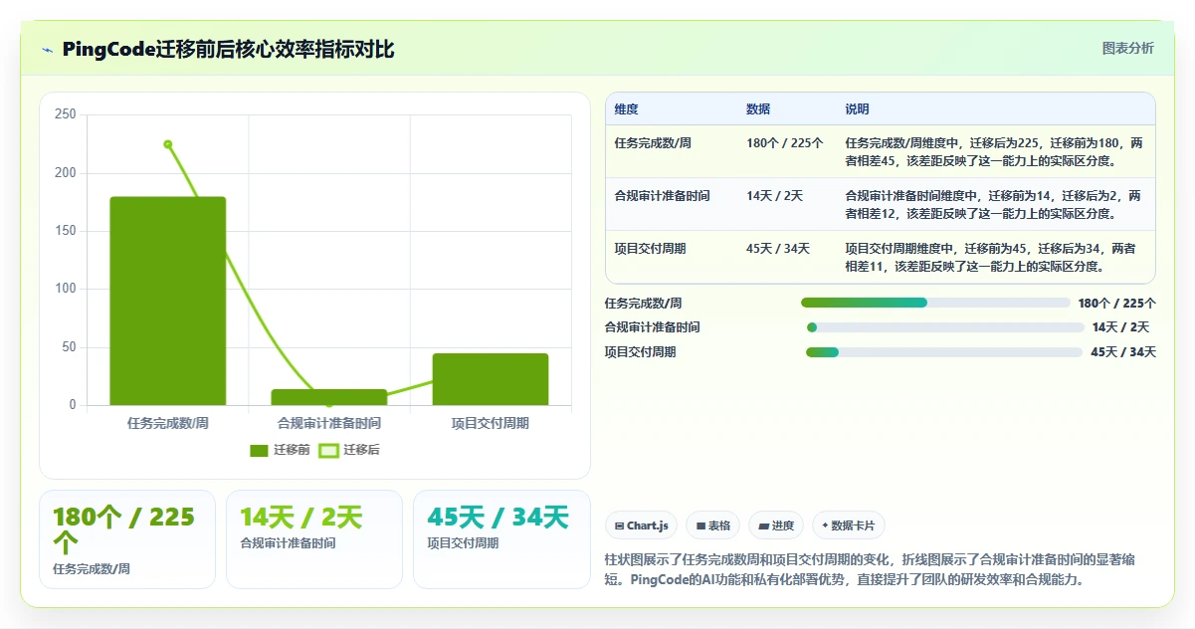Click the short 合规审计准备时间 bar in the chart
Viewport: 1195px width, 629px height.
329,397
